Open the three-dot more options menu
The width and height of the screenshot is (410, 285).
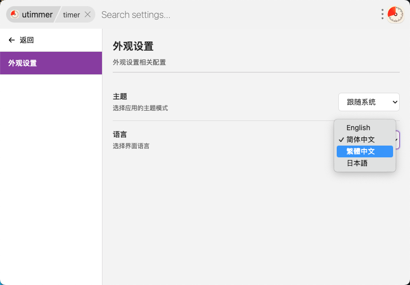click(x=382, y=14)
